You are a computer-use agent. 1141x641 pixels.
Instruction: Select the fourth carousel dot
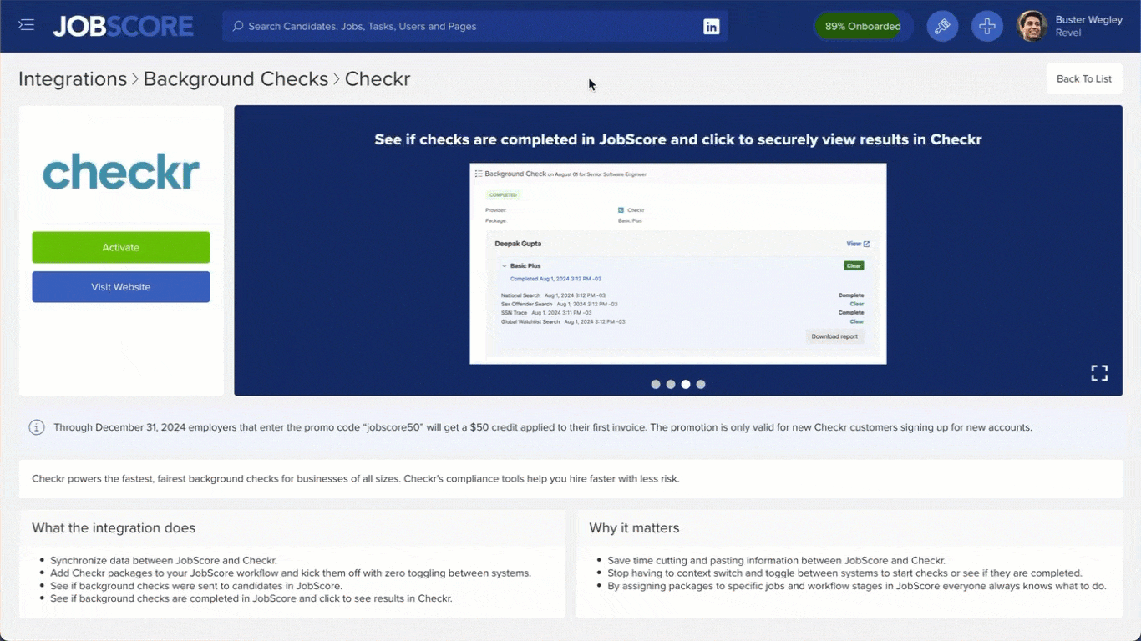(x=701, y=384)
